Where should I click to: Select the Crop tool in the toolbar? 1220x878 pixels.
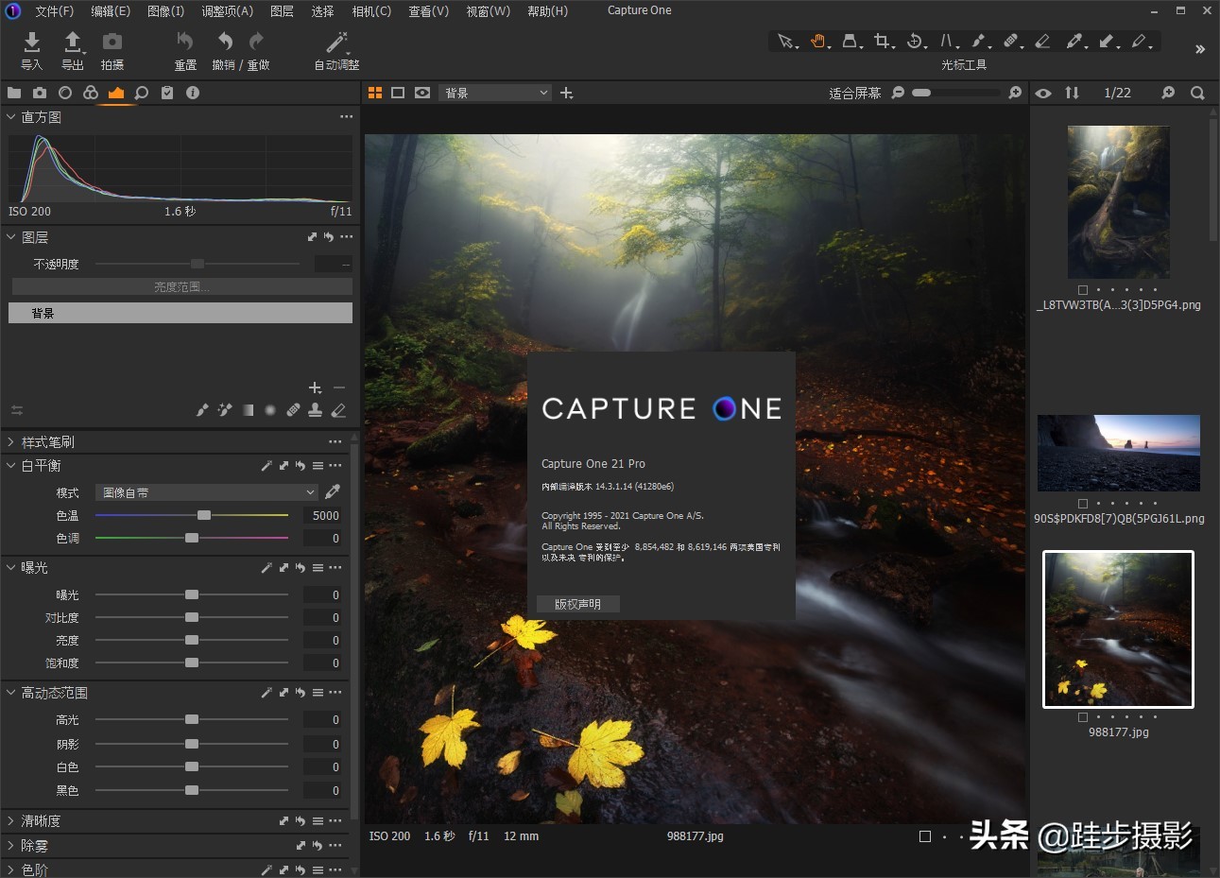click(882, 43)
